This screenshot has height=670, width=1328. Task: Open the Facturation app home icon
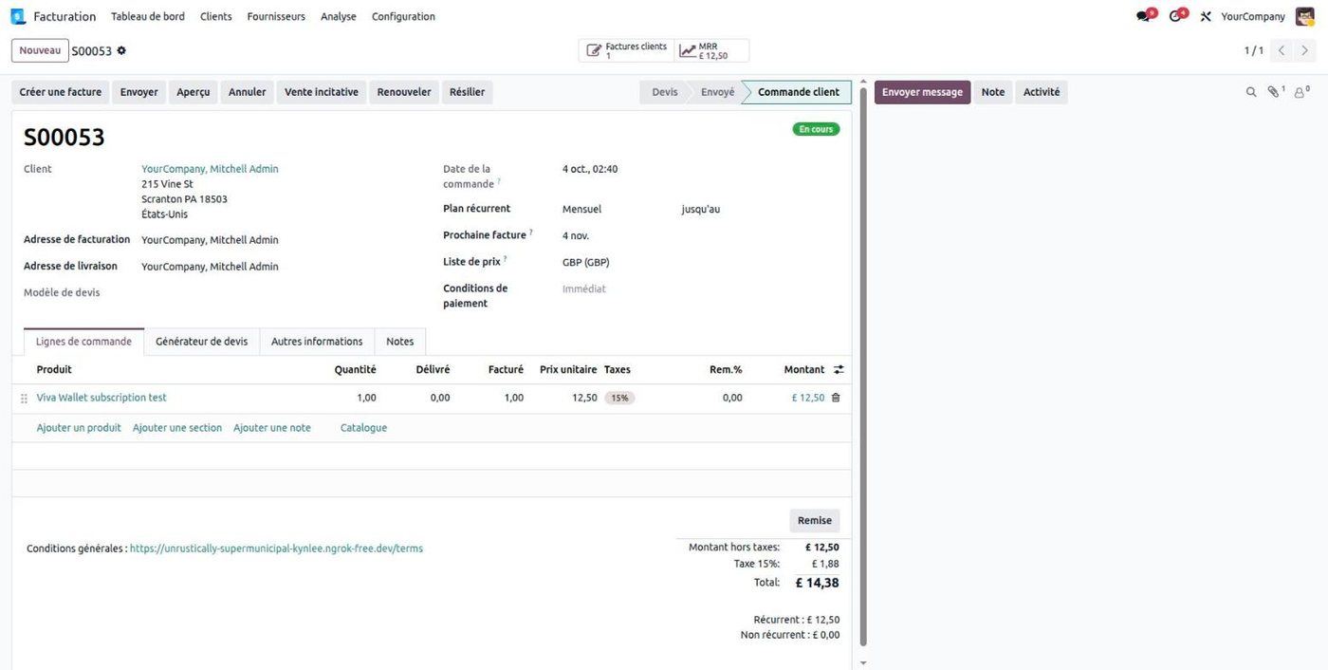pyautogui.click(x=18, y=16)
